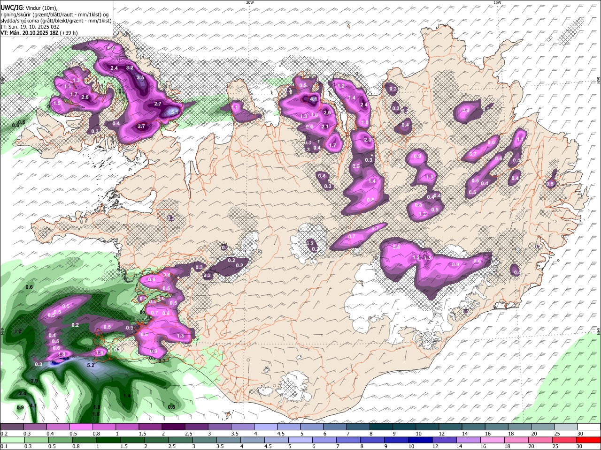Click the '5.2' rain value off the southwest coast
The width and height of the screenshot is (601, 450).
pyautogui.click(x=91, y=365)
